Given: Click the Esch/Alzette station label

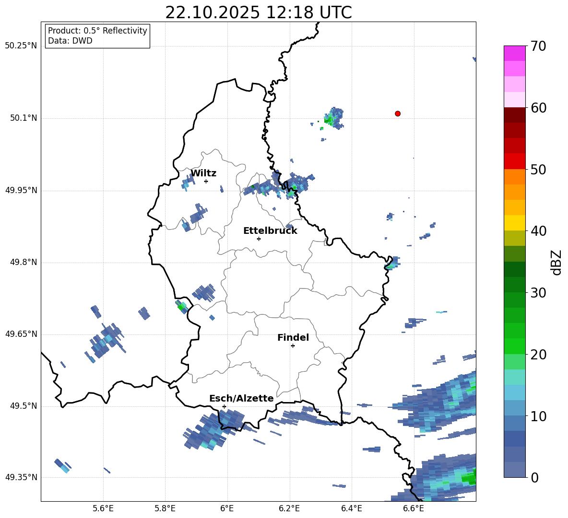Looking at the screenshot, I should 241,398.
